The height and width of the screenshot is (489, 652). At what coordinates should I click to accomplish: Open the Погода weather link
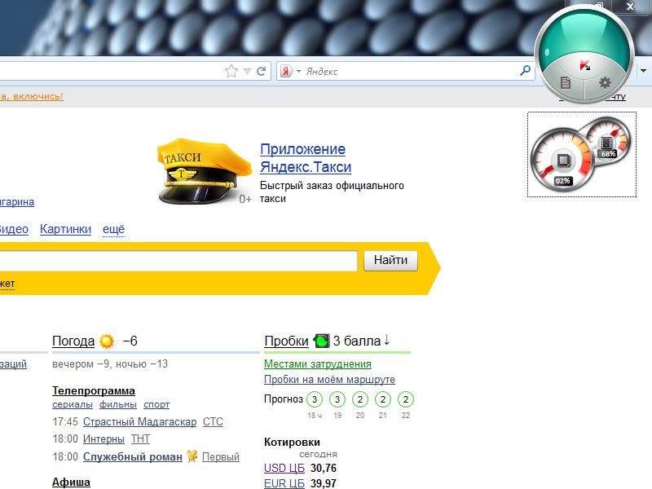pos(73,341)
